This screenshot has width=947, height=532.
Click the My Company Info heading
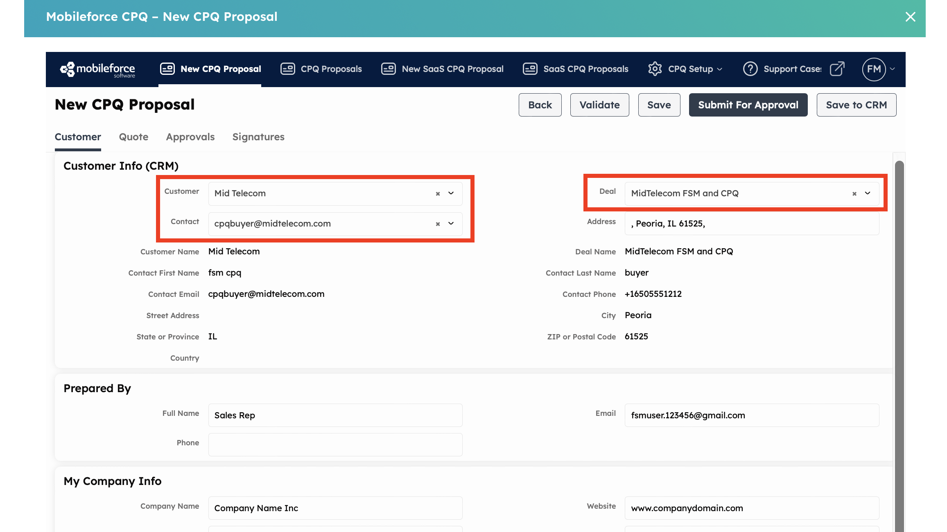pos(112,481)
